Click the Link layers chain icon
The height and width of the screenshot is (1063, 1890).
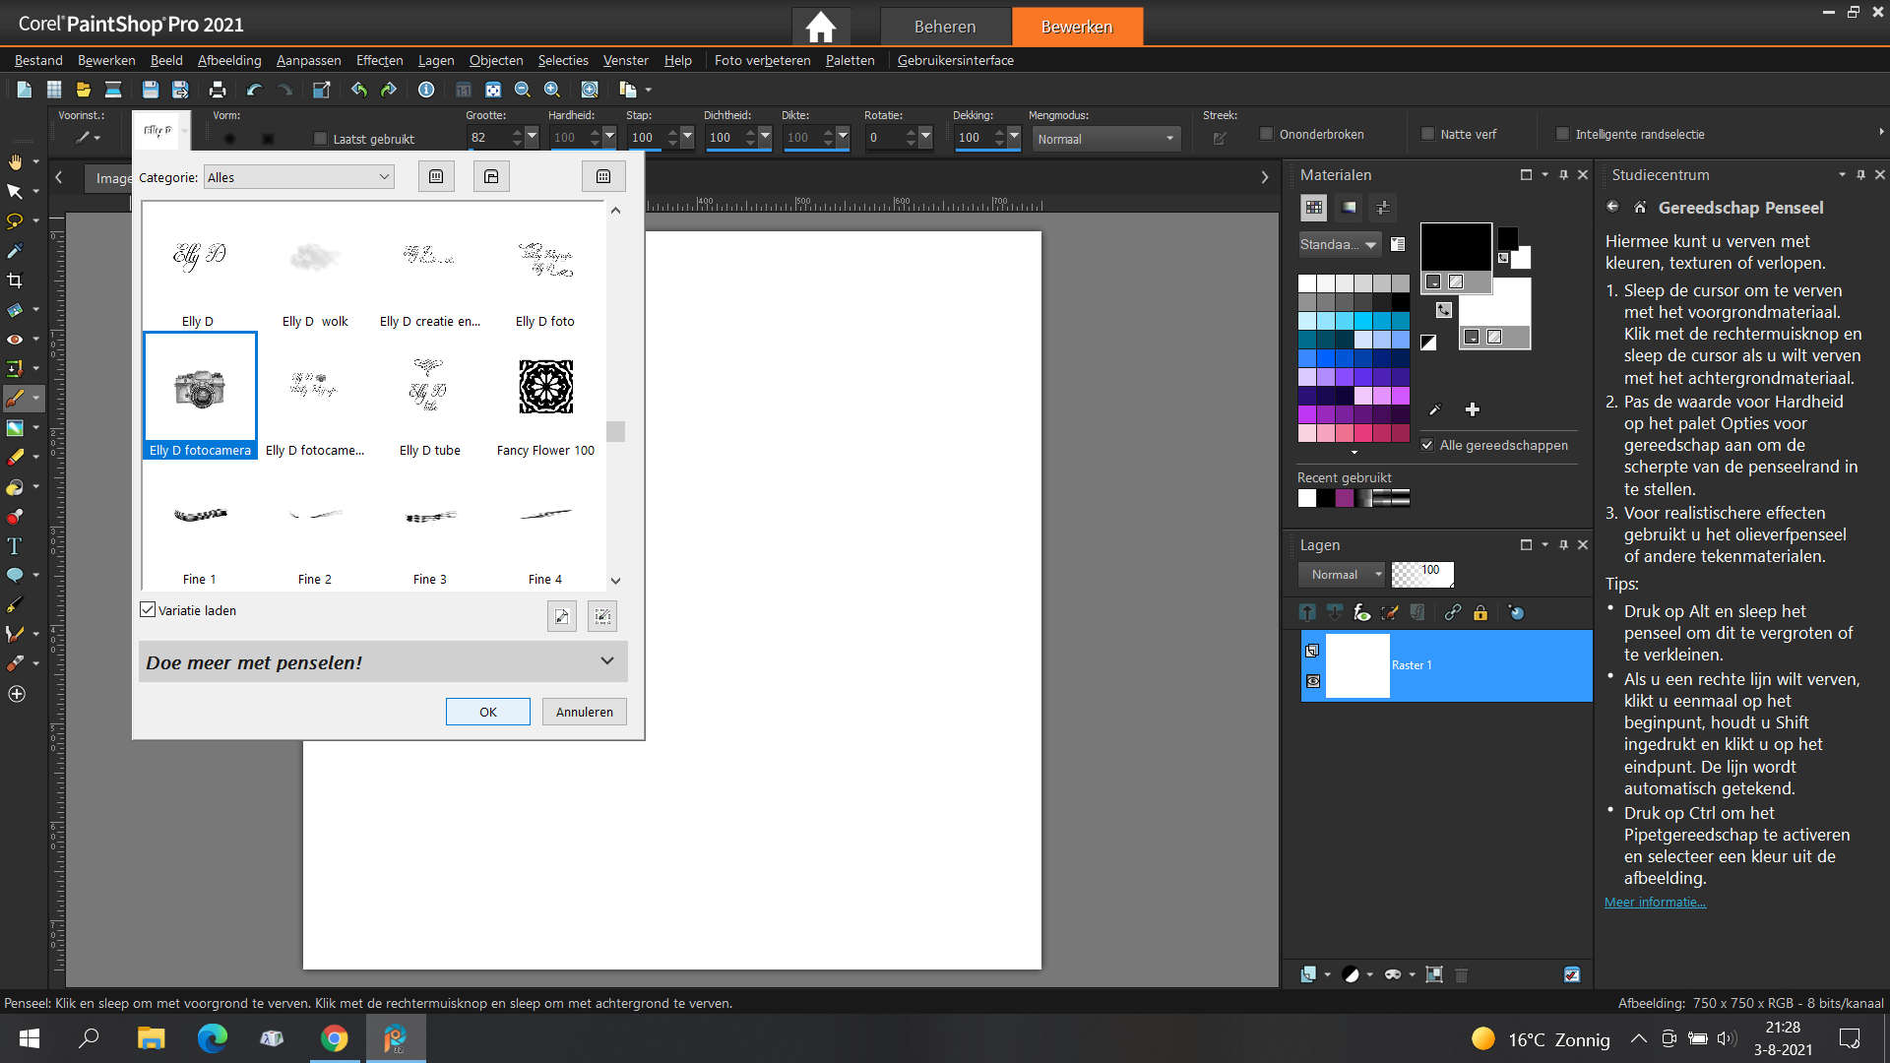[x=1453, y=613]
